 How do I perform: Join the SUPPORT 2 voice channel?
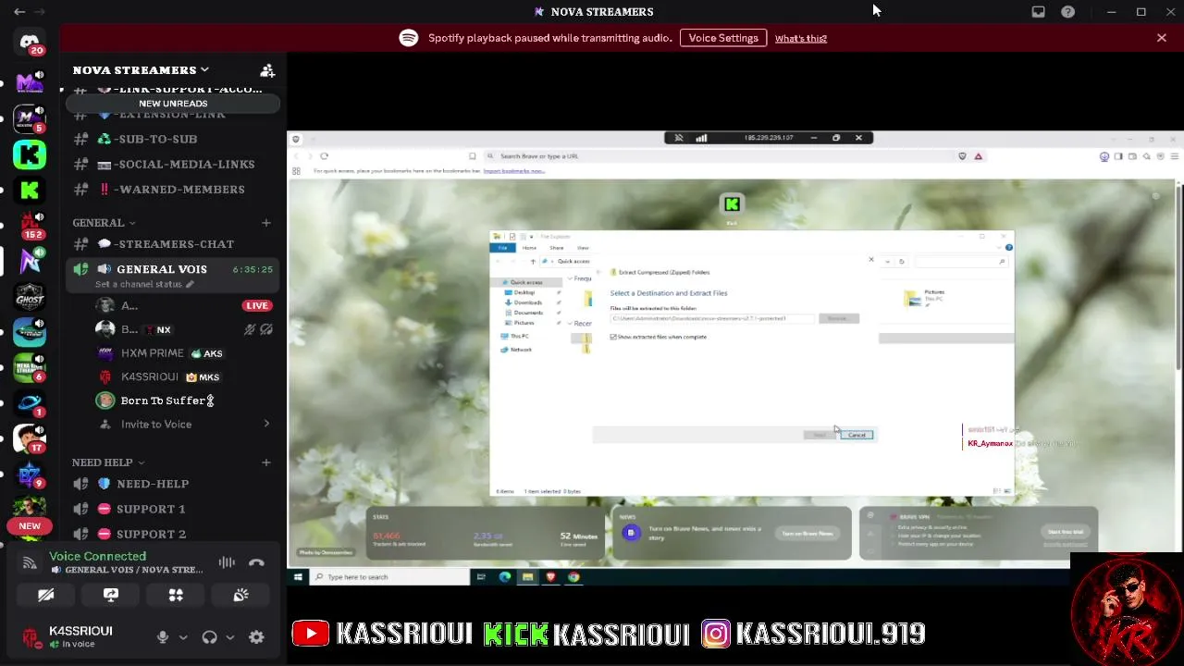coord(172,534)
